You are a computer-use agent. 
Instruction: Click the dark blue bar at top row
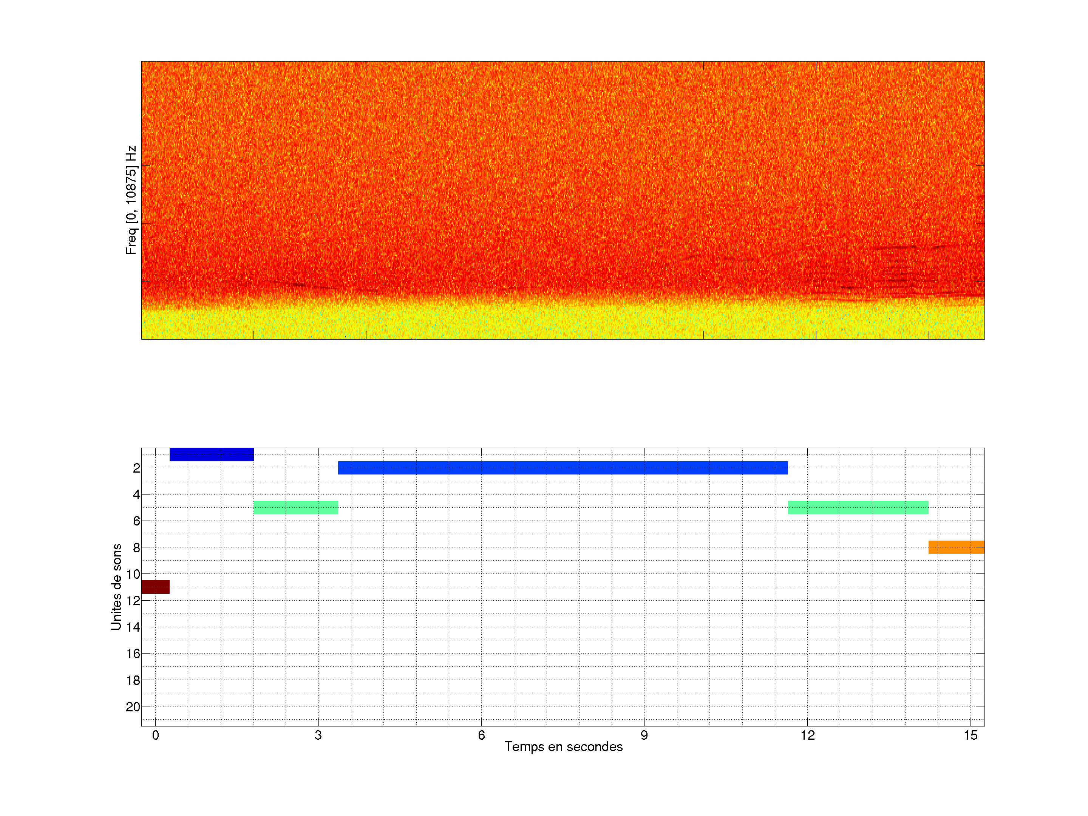click(212, 454)
